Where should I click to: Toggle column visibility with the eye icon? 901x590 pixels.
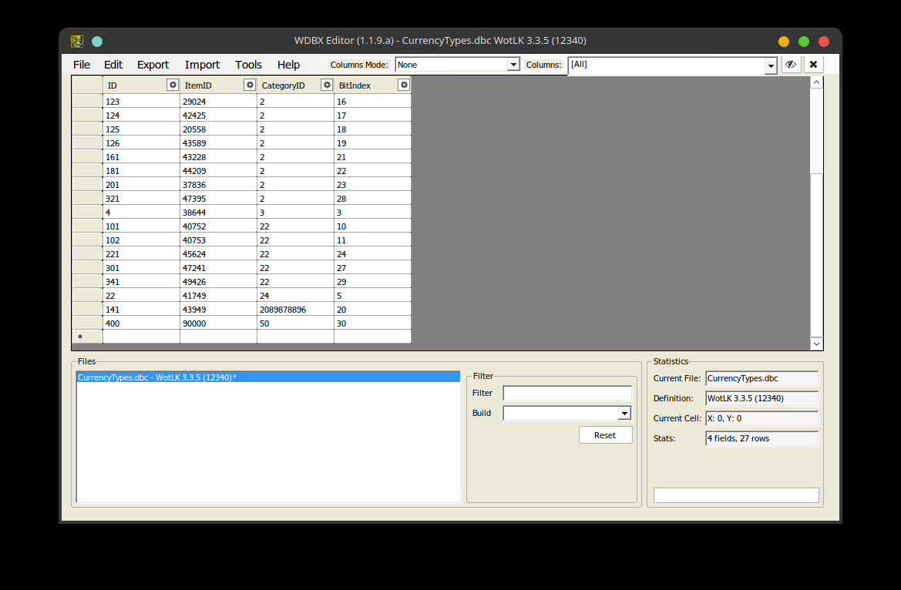(x=791, y=65)
